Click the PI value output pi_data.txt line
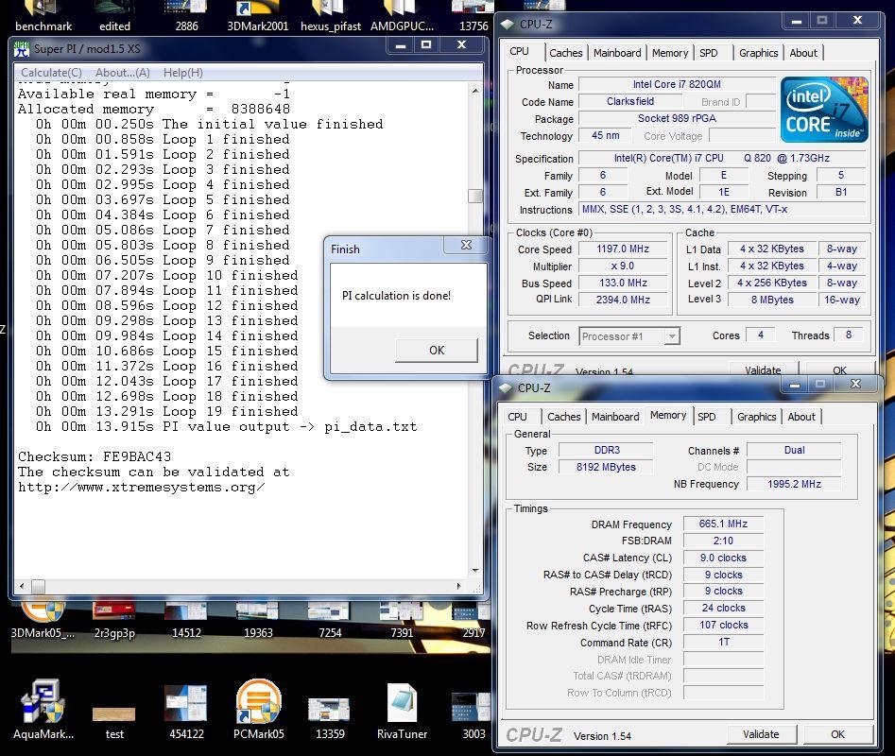 coord(227,427)
